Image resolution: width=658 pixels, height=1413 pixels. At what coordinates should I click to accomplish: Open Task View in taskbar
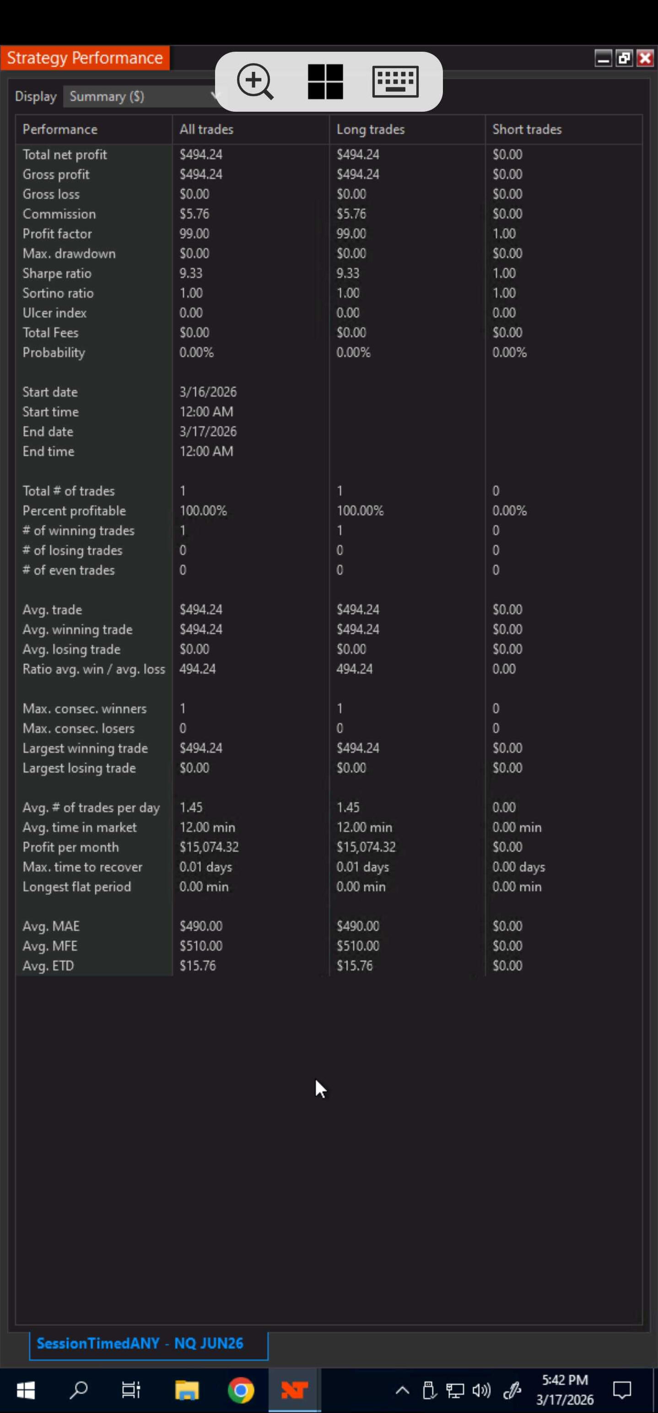[131, 1390]
